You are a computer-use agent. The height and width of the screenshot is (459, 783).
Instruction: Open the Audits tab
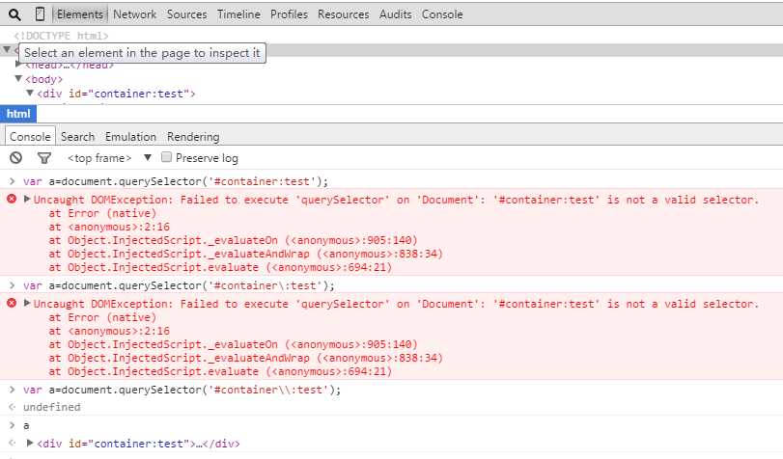coord(396,14)
